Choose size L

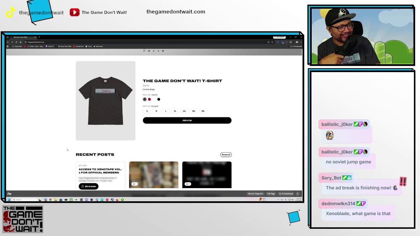166,111
